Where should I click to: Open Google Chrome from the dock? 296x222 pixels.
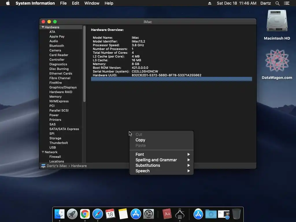[85, 214]
